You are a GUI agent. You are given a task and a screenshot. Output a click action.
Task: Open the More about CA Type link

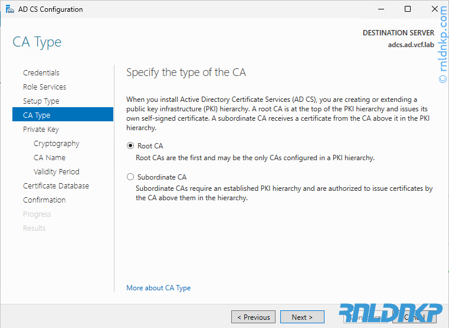[x=158, y=288]
